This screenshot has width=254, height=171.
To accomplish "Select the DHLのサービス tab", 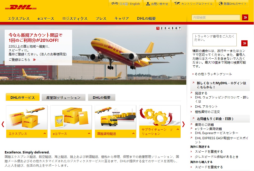I will pyautogui.click(x=23, y=97).
